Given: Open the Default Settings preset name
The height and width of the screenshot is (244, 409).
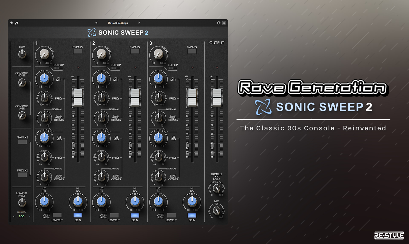Looking at the screenshot, I should pyautogui.click(x=118, y=23).
